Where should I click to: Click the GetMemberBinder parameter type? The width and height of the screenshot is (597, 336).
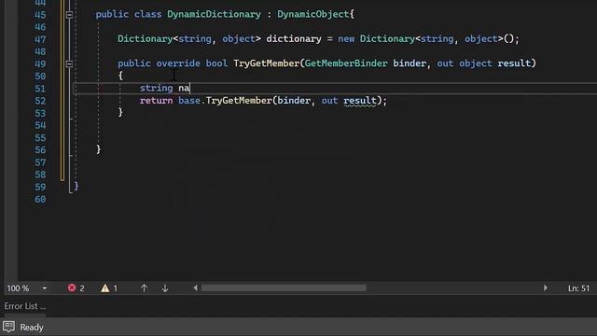[346, 63]
